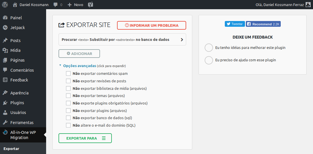Viewport: 313px width, 154px height.
Task: Check 'Não exportar comentários spam' checkbox
Action: click(x=68, y=74)
